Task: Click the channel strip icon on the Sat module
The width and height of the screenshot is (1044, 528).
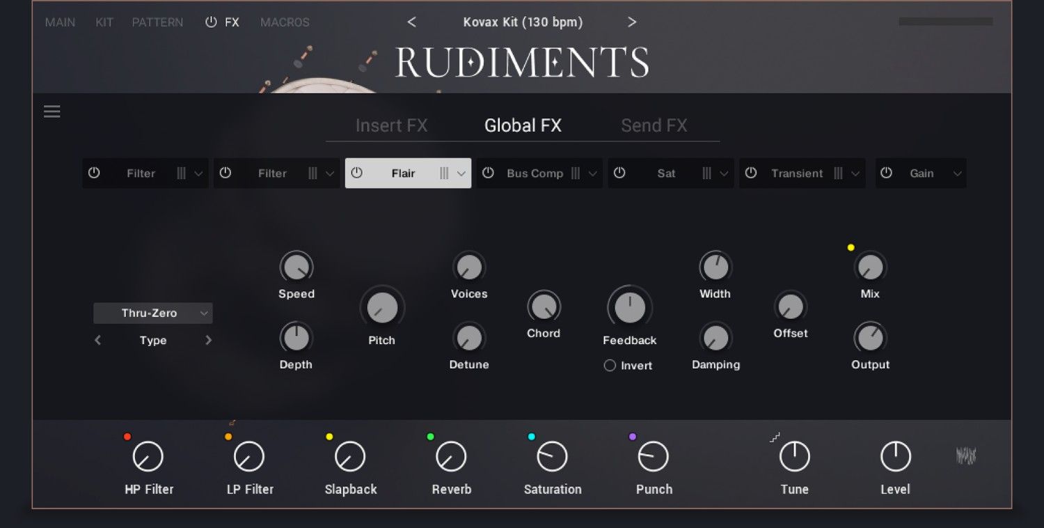Action: click(707, 173)
